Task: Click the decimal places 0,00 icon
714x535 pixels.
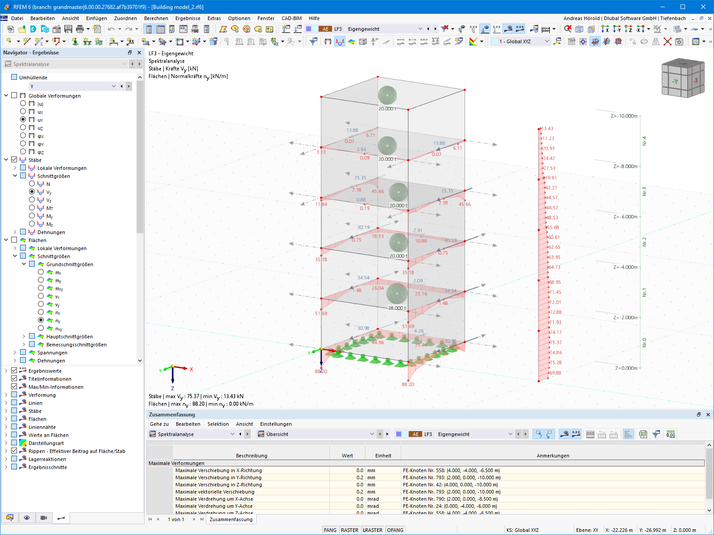Action: 671,434
